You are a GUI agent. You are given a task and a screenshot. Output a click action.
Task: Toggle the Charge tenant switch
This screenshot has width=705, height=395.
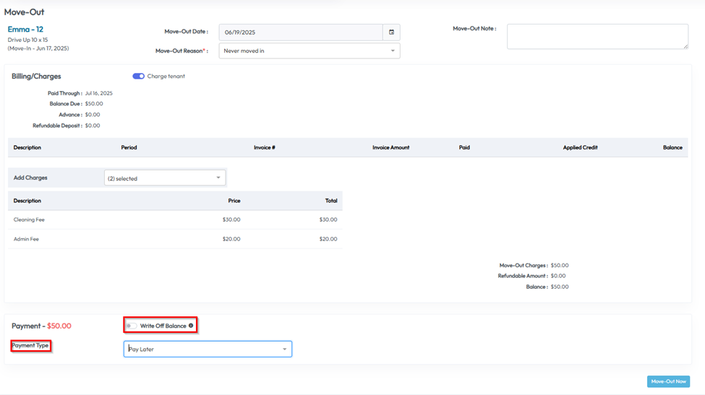click(x=138, y=77)
